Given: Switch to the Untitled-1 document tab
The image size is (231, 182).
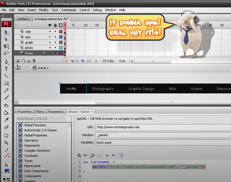Looking at the screenshot, I should tap(23, 19).
